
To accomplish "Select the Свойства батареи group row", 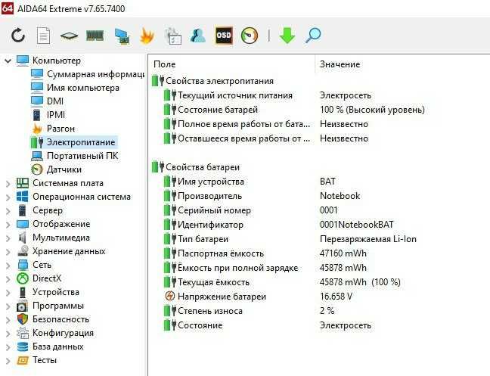I will 196,167.
